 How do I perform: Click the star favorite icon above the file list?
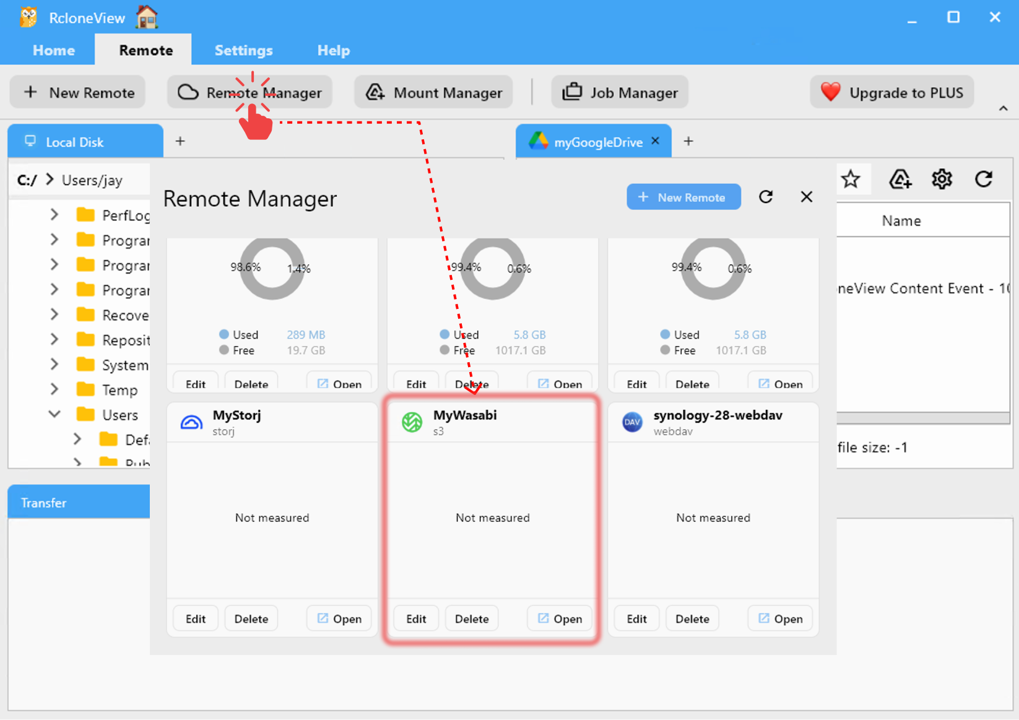851,179
